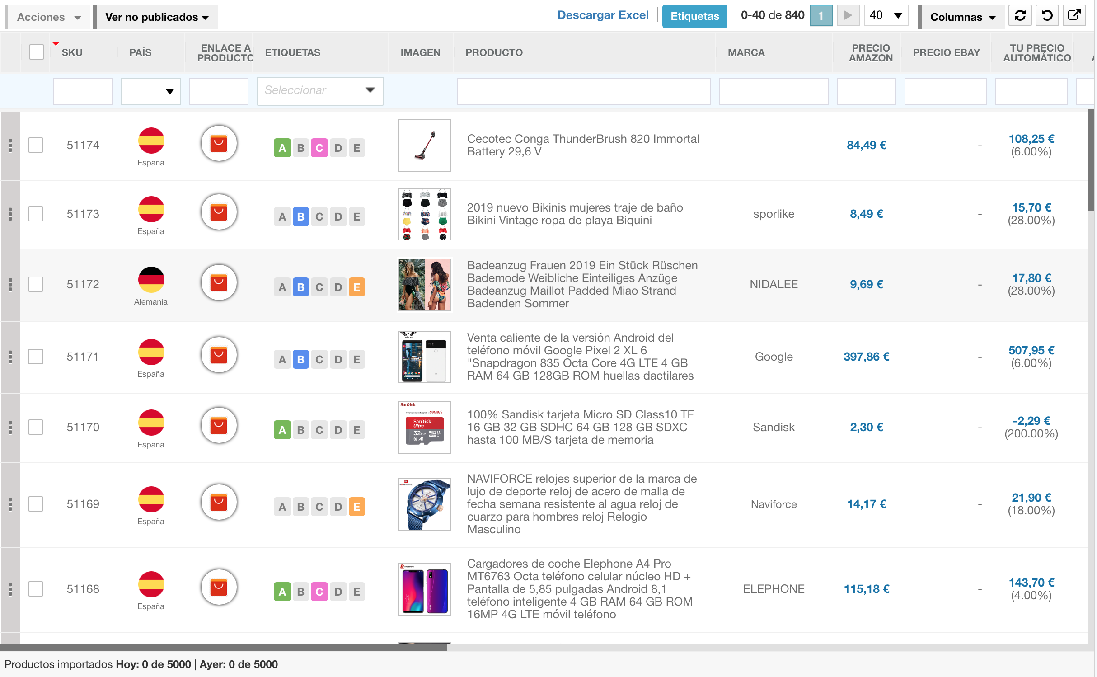Screen dimensions: 1097x677
Task: Open AliExpress product link for SKU 51173
Action: 219,212
